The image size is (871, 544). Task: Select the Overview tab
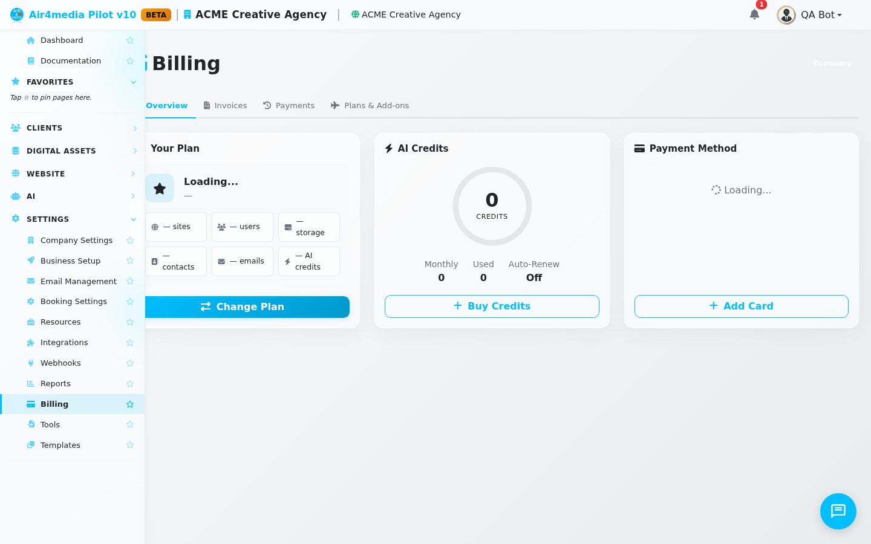tap(167, 106)
